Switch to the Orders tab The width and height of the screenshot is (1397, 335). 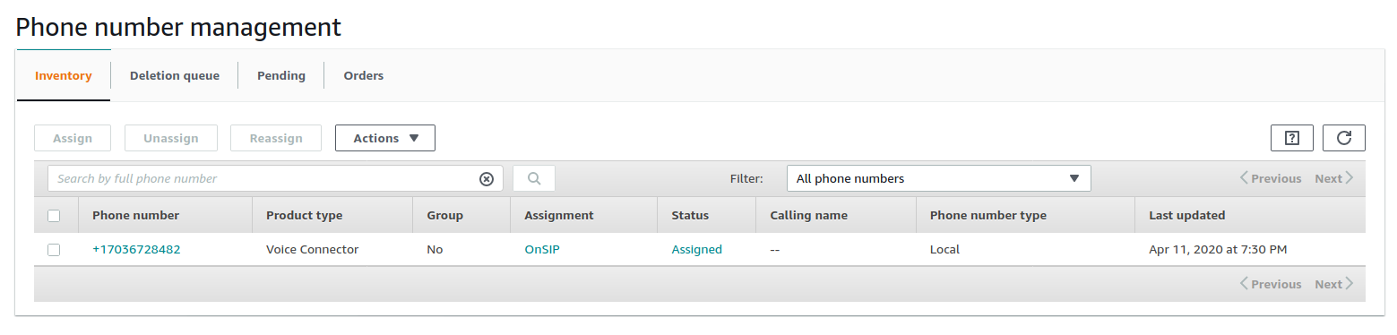tap(364, 76)
